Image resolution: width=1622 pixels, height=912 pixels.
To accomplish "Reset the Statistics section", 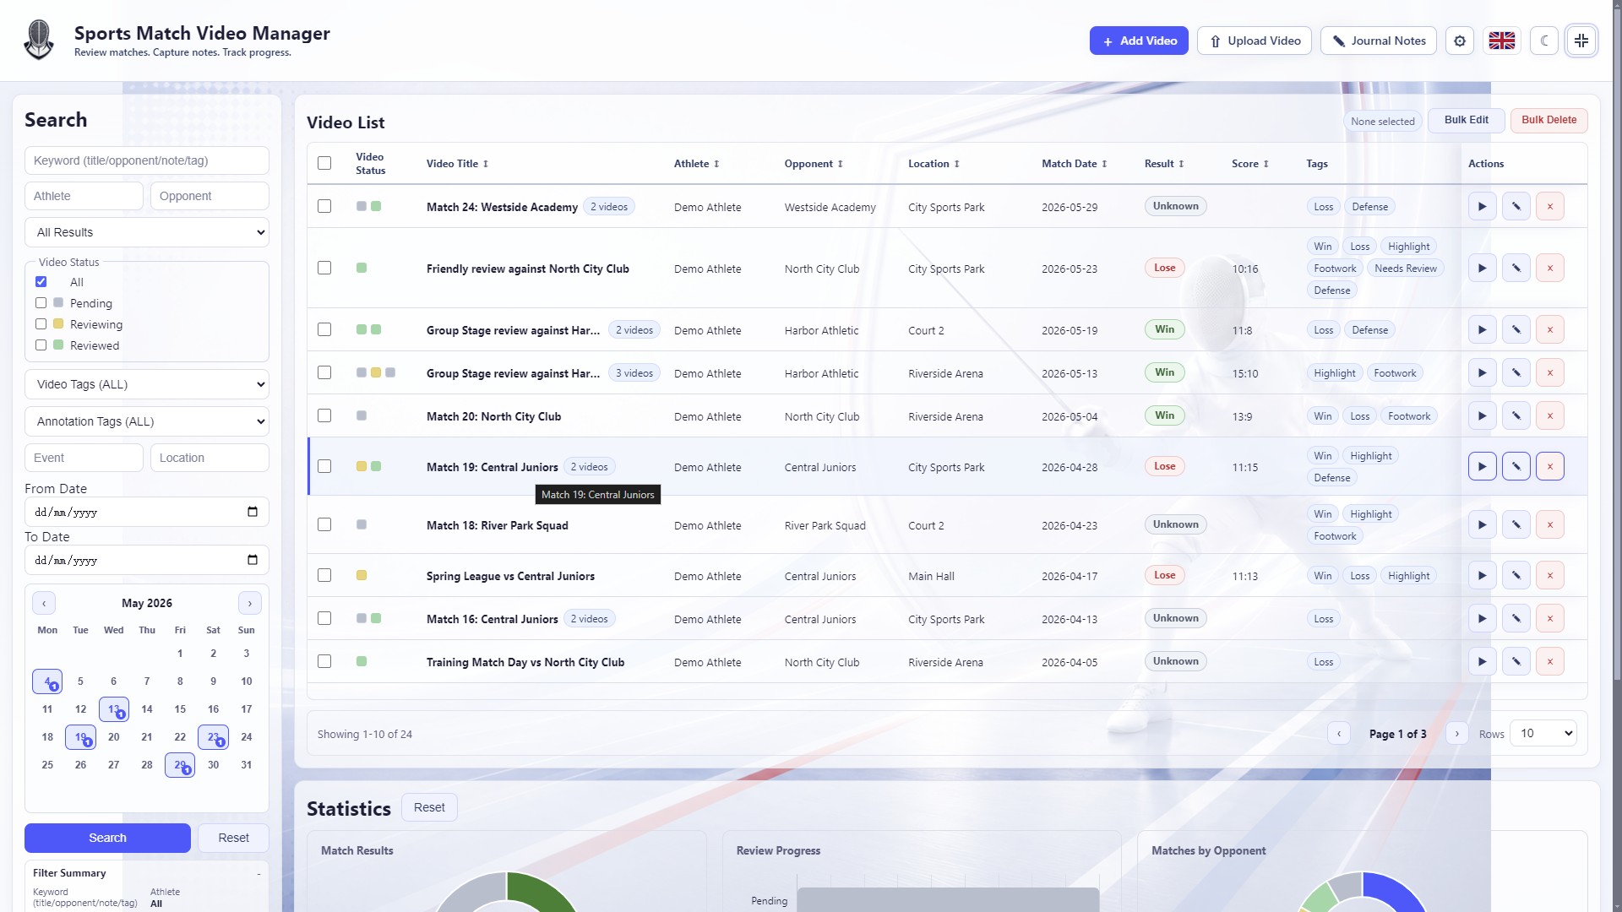I will tap(429, 808).
